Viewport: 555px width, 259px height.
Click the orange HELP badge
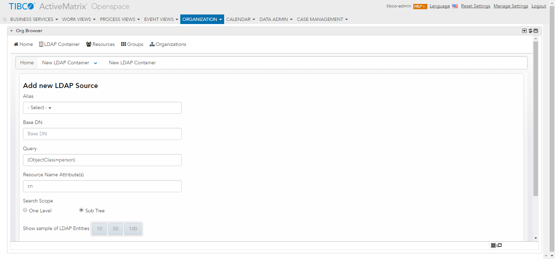tap(420, 6)
